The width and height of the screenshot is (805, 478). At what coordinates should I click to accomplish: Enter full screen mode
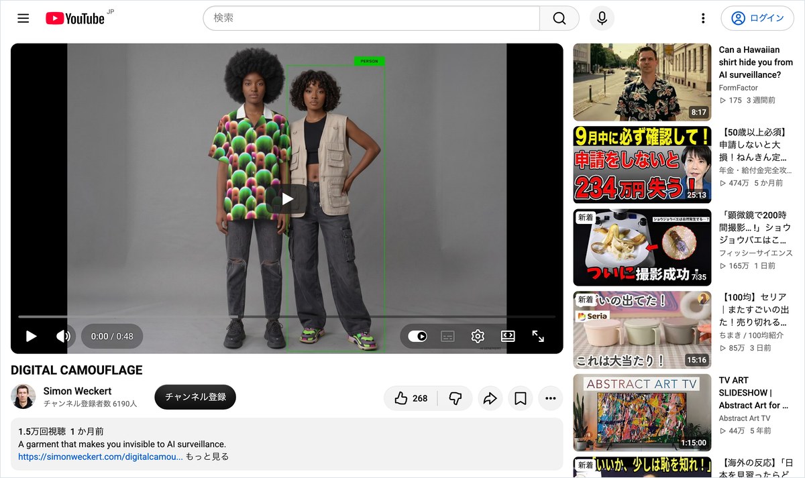(x=538, y=336)
